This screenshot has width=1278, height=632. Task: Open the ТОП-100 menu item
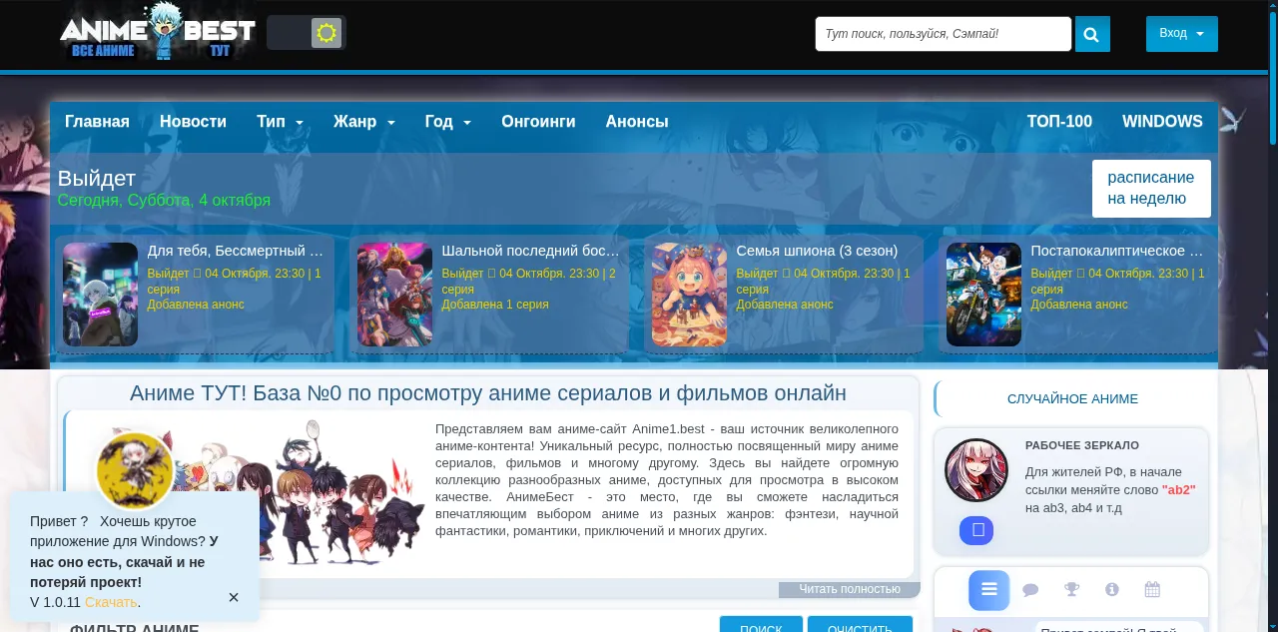1059,122
